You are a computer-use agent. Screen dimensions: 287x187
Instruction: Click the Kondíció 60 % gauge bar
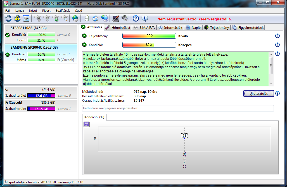(x=149, y=45)
